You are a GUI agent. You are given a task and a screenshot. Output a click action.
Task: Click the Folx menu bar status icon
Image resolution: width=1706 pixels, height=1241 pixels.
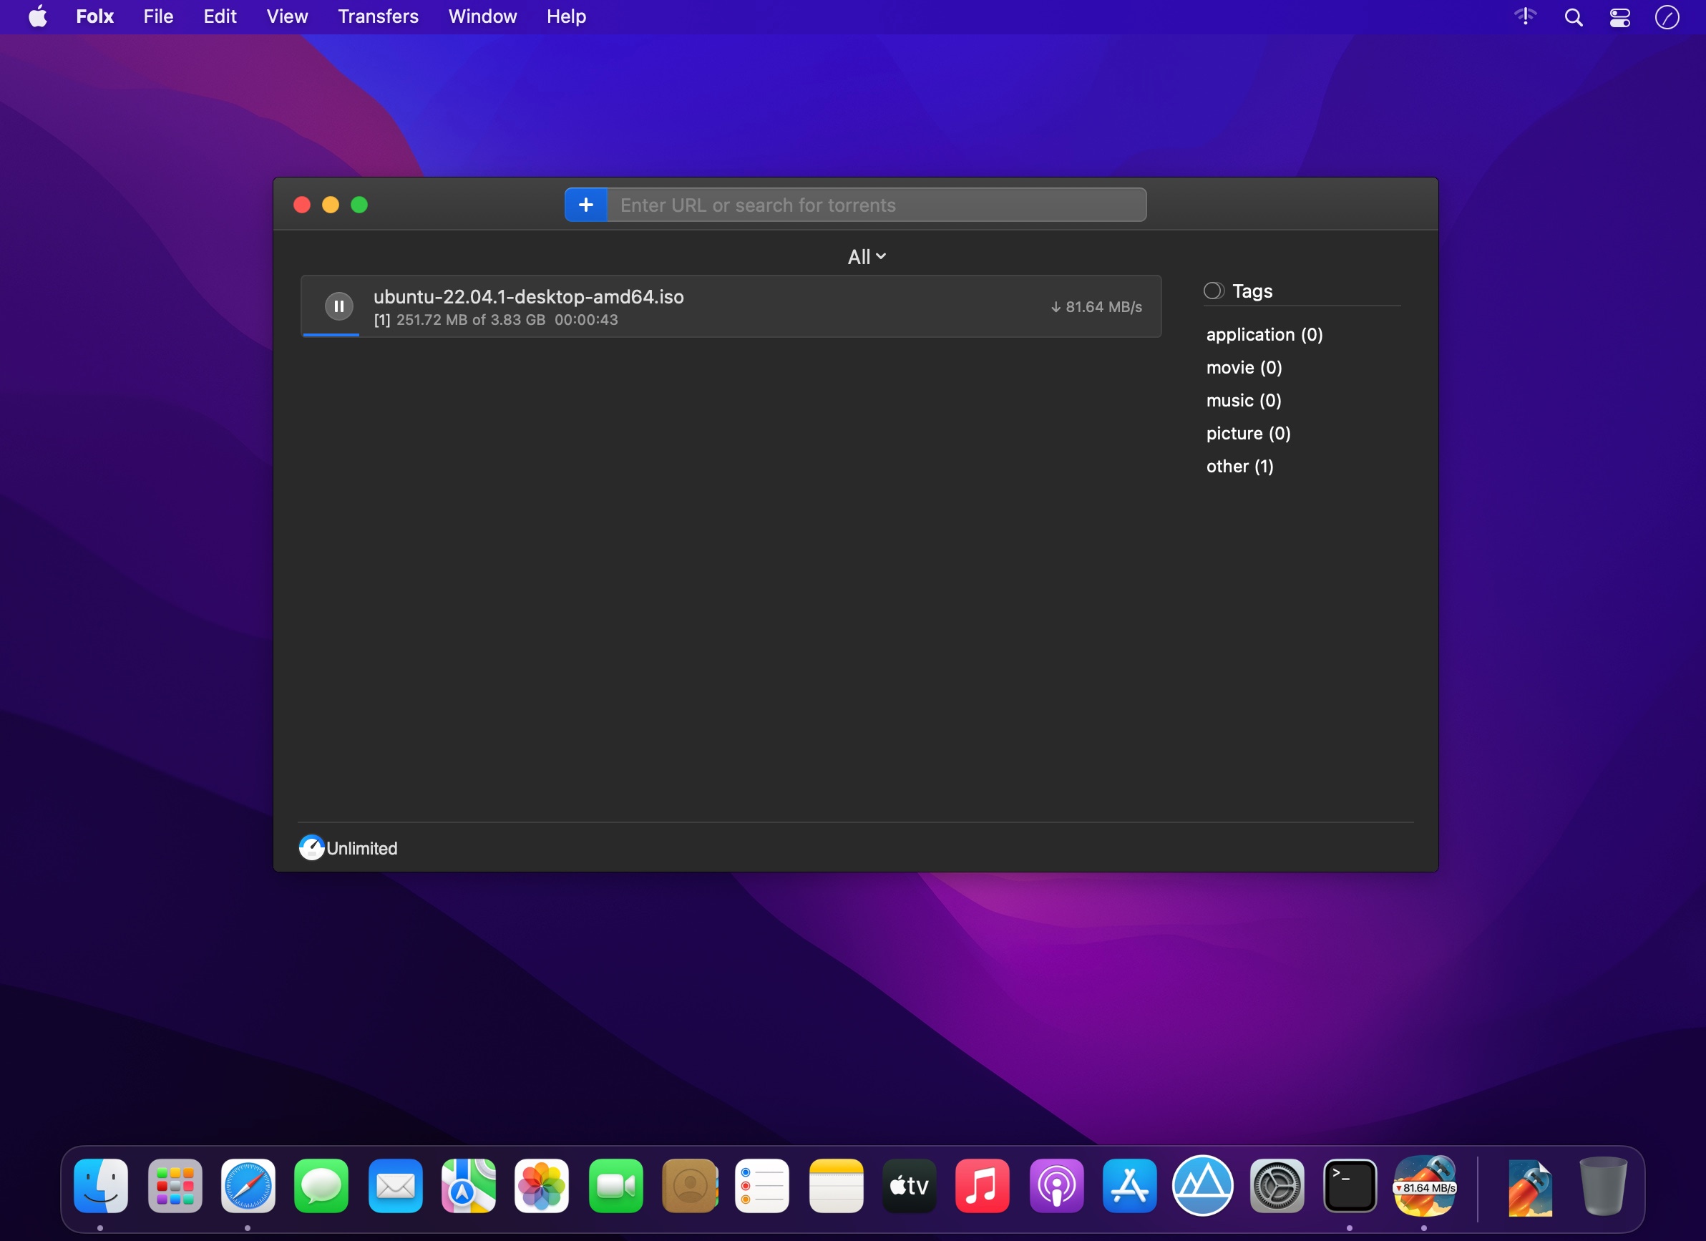[1667, 16]
